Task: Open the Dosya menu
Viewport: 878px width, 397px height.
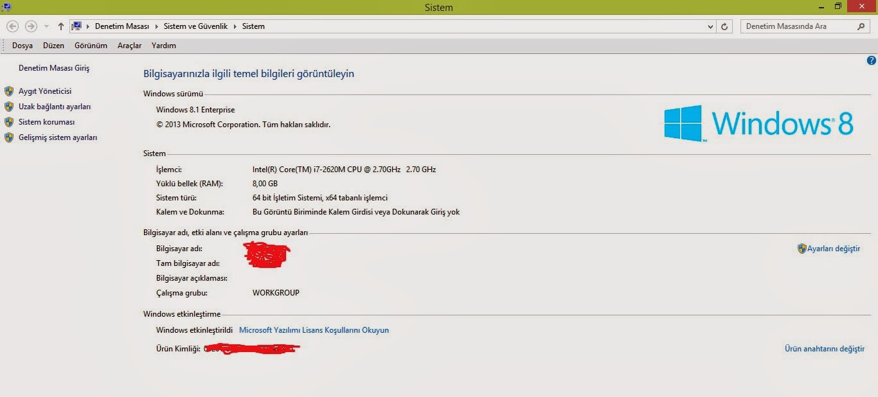Action: [22, 46]
